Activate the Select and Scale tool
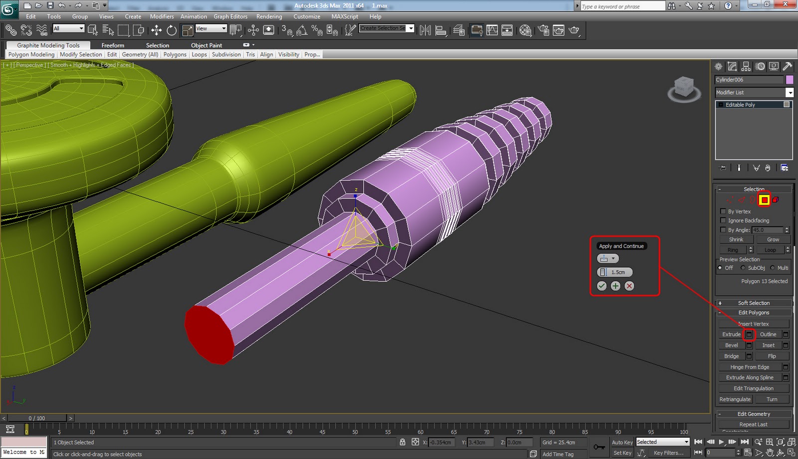 click(188, 30)
